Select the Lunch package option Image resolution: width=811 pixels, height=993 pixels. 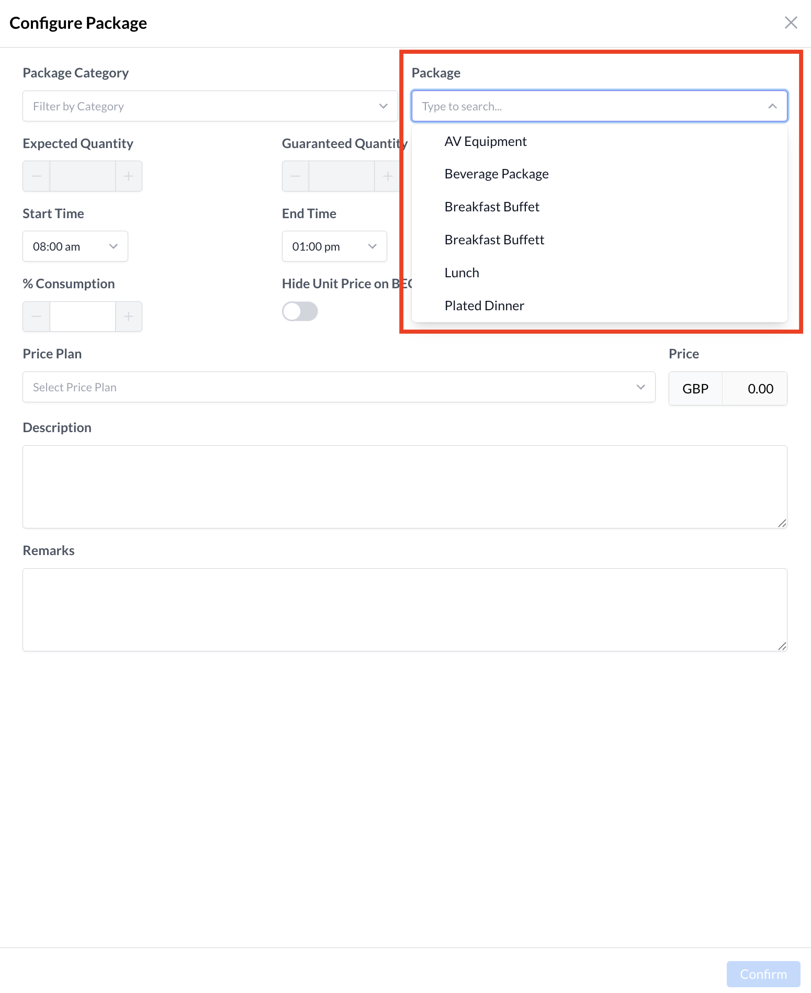[x=462, y=273]
